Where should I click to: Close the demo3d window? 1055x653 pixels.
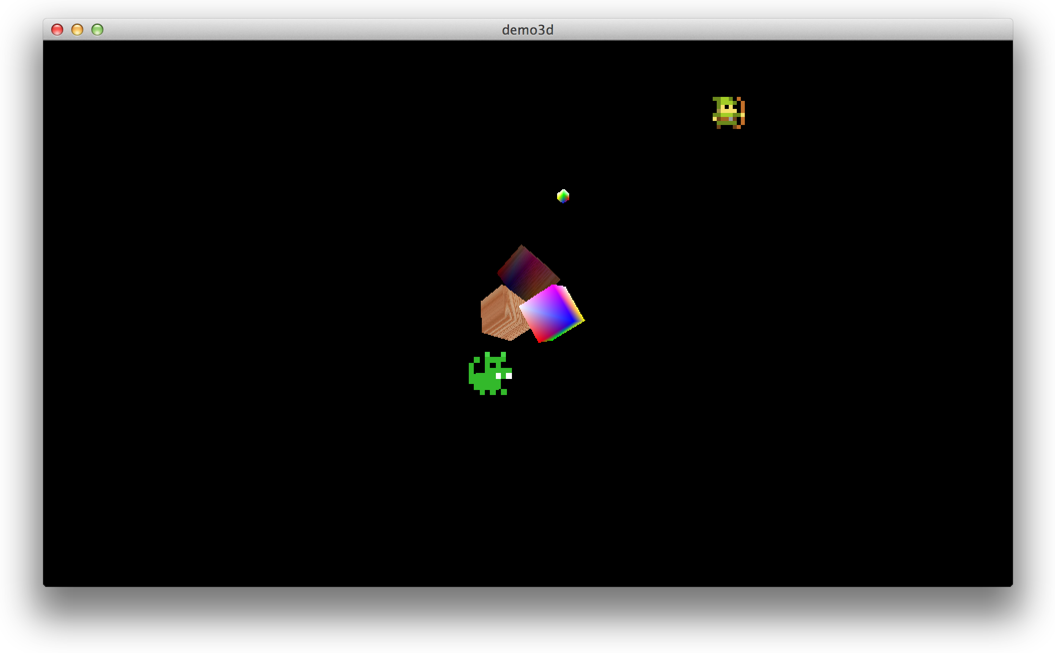[57, 30]
